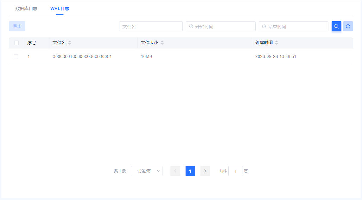The height and width of the screenshot is (200, 362).
Task: Select the WAL日志 tab
Action: click(60, 8)
